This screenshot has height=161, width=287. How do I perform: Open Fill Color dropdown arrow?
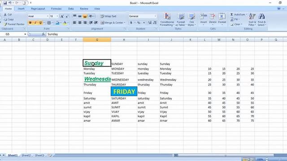coord(61,23)
